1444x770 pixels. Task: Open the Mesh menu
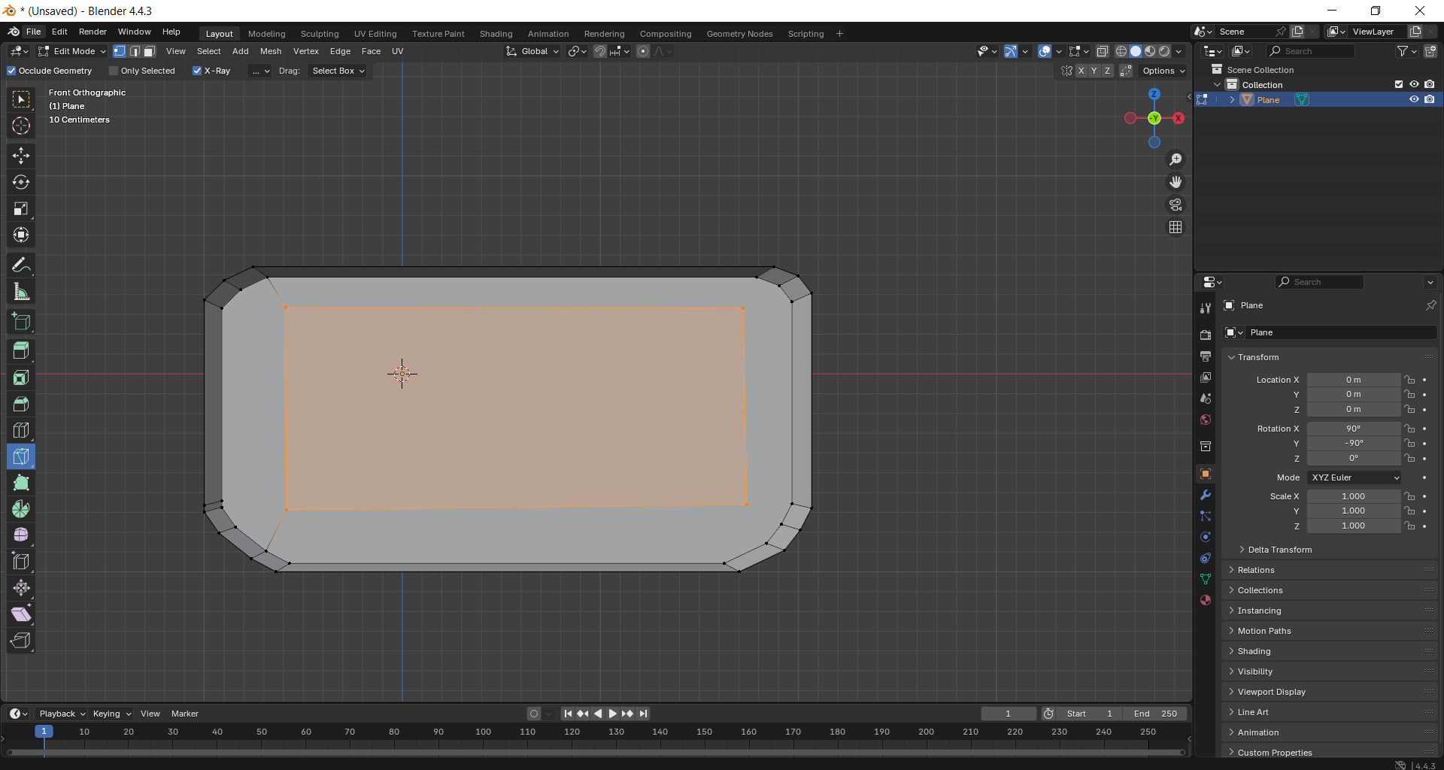[x=271, y=51]
